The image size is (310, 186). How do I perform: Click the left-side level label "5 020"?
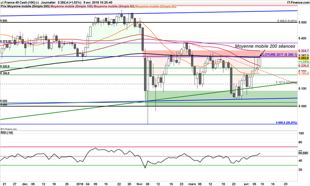[4, 101]
